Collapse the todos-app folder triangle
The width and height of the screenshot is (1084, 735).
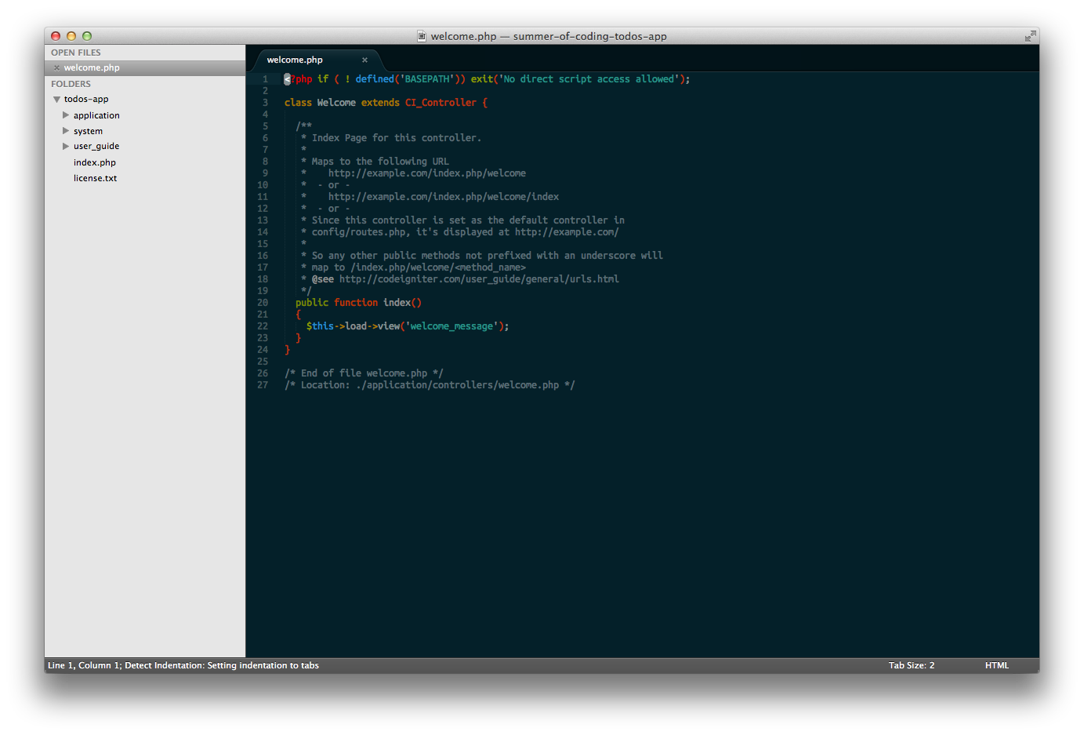click(56, 99)
